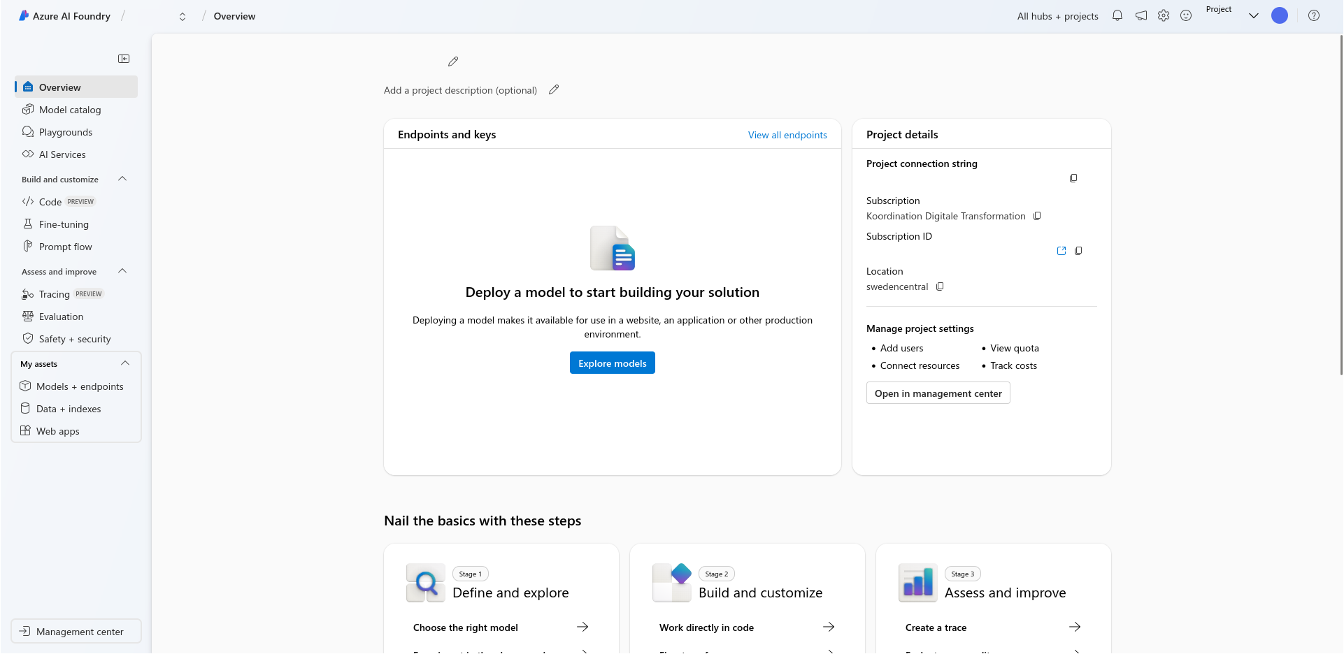Open the notifications bell
Screen dimensions: 1344x654
point(1117,15)
